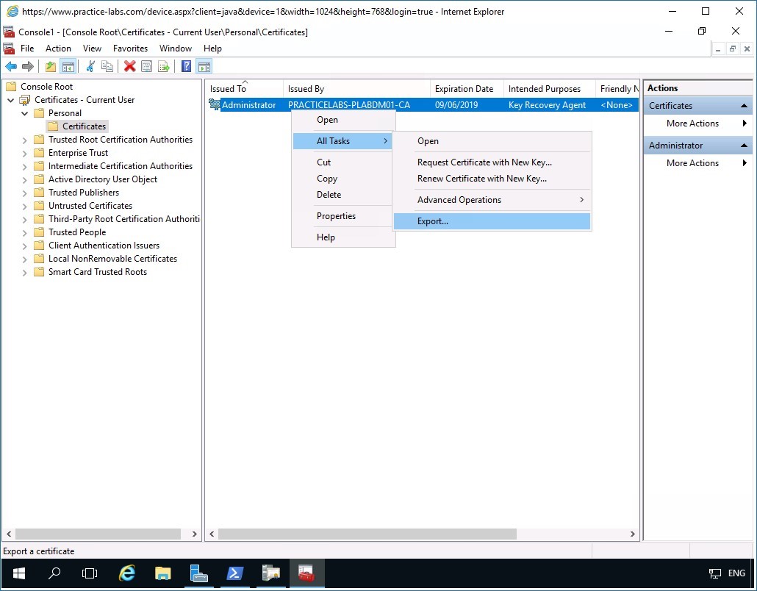Open Certification Authority taskbar icon
The width and height of the screenshot is (757, 591).
(271, 573)
